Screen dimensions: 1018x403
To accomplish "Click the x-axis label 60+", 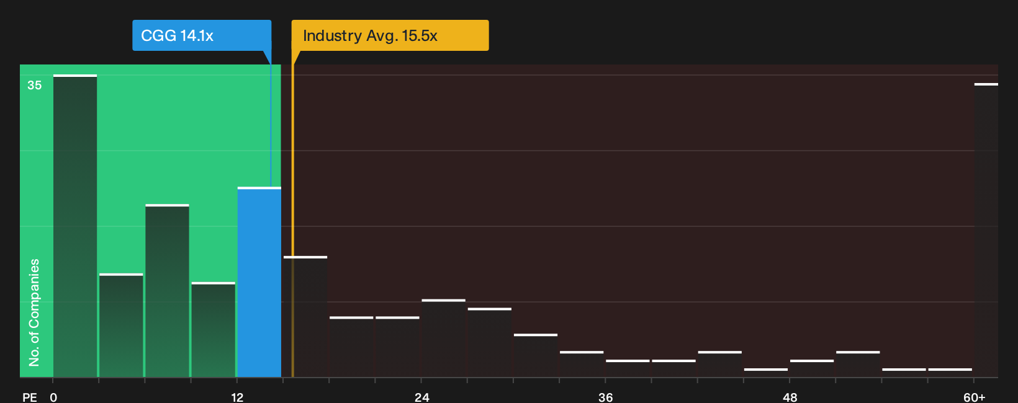I will tap(975, 397).
